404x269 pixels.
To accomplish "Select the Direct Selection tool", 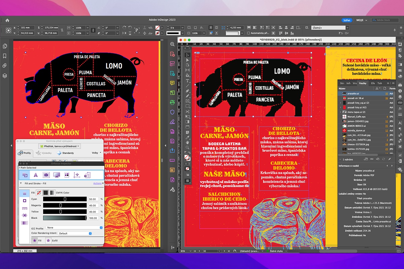I will tap(188, 60).
